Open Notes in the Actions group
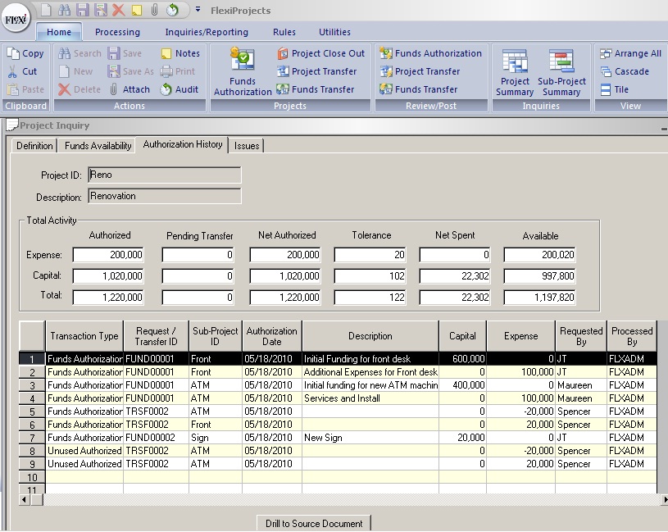This screenshot has height=532, width=668. [179, 53]
